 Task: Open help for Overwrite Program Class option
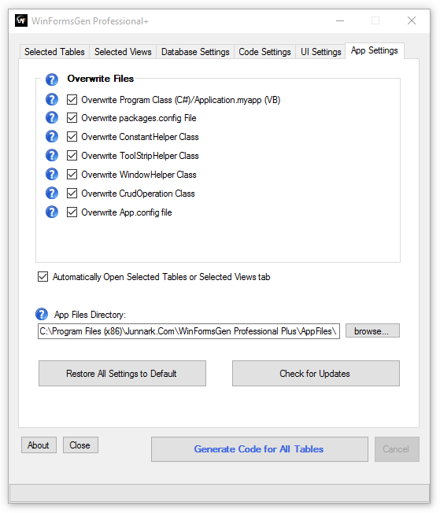coord(52,99)
